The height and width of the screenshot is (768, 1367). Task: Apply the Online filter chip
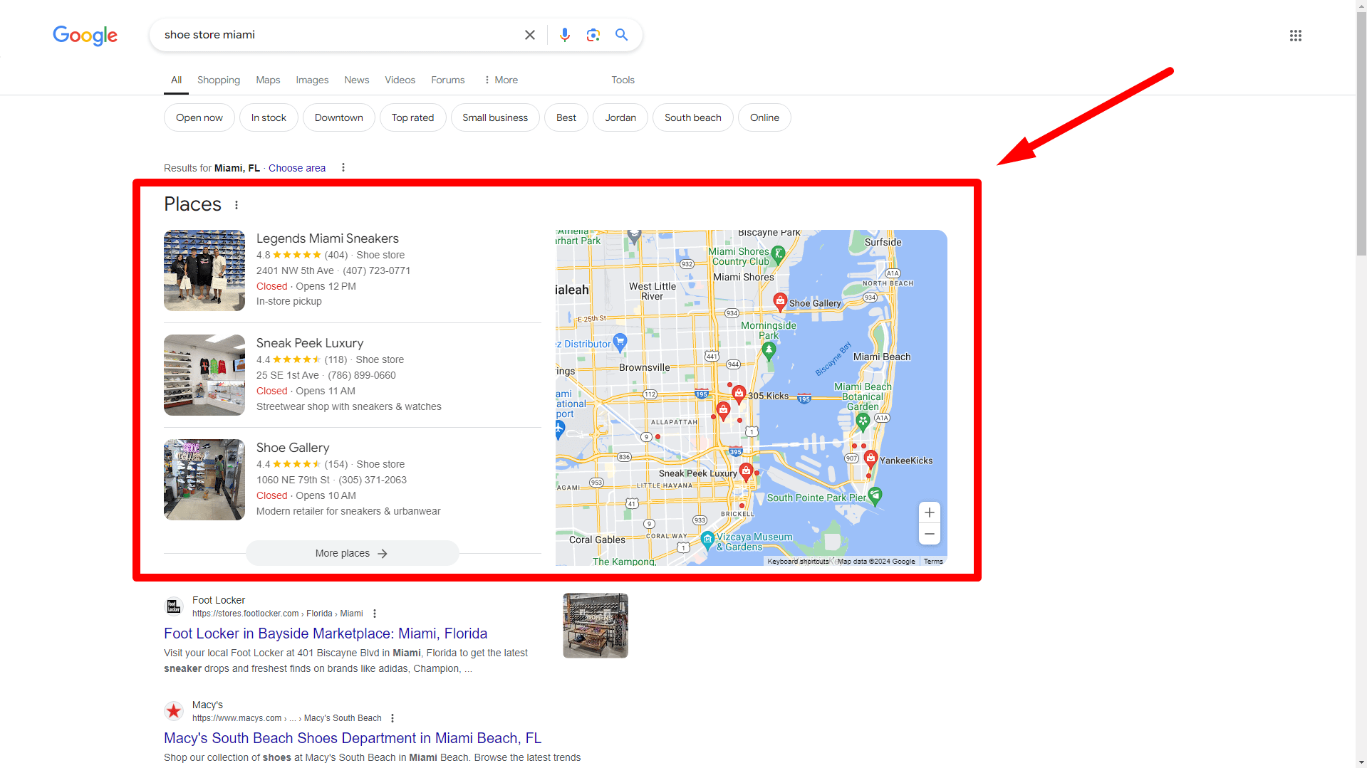point(764,117)
